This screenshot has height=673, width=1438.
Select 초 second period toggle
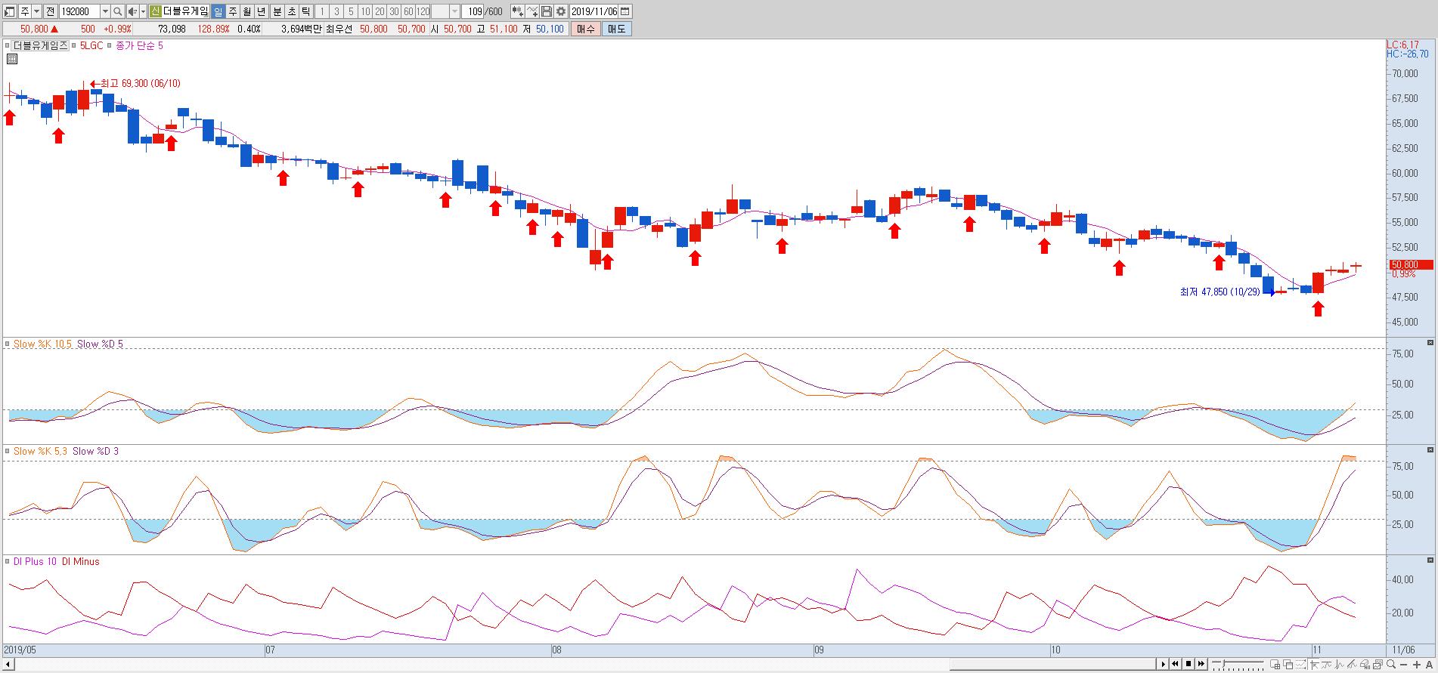291,11
